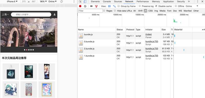The height and width of the screenshot is (98, 205).
Task: Focus the network Filter text field
Action: pos(90,11)
